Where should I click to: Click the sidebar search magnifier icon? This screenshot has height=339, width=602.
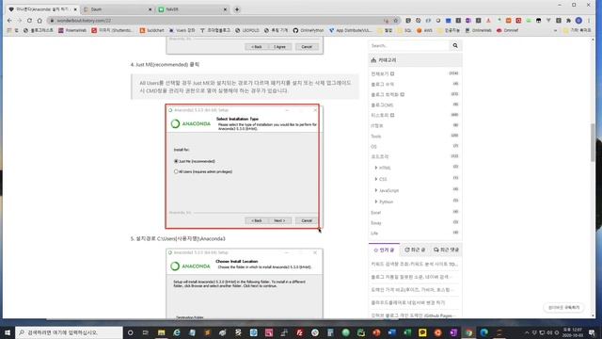(x=455, y=46)
